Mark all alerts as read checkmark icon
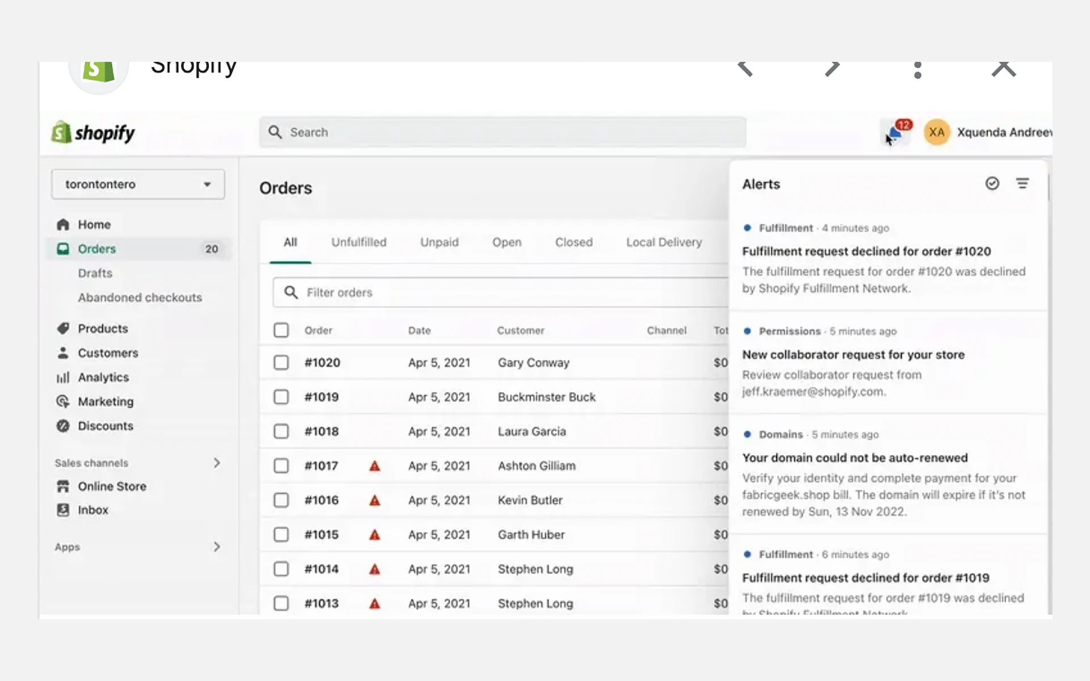This screenshot has height=681, width=1090. coord(992,183)
